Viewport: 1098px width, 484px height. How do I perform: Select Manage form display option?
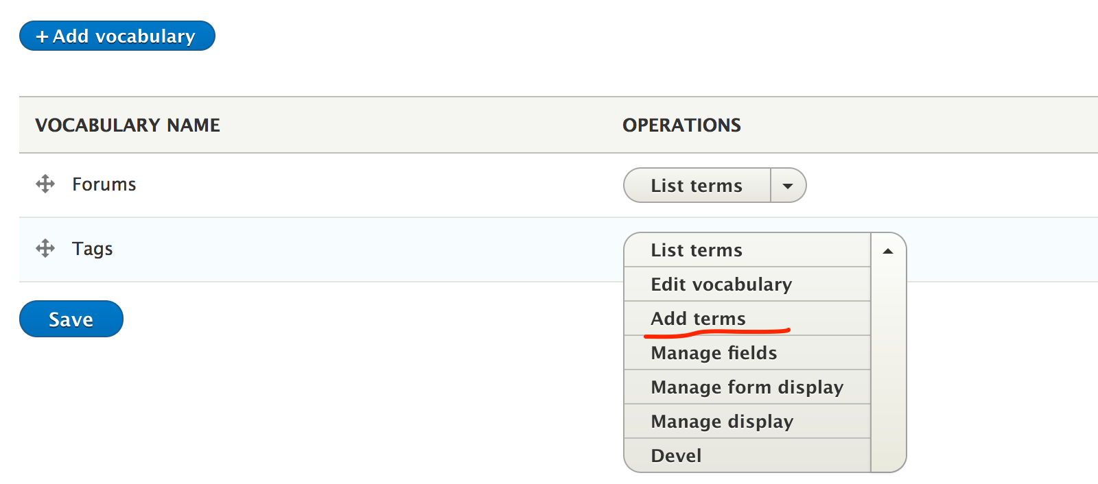(x=747, y=387)
